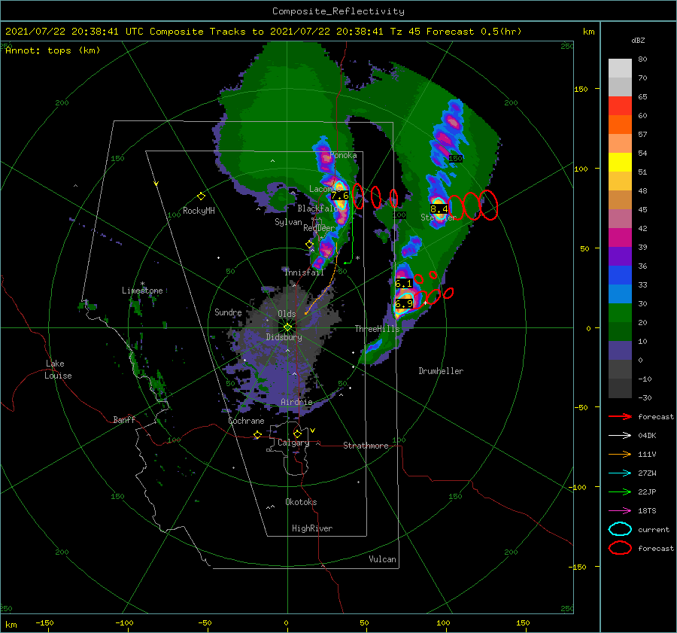677x633 pixels.
Task: Click the bright yellow swatch in dBZ legend
Action: pyautogui.click(x=620, y=162)
